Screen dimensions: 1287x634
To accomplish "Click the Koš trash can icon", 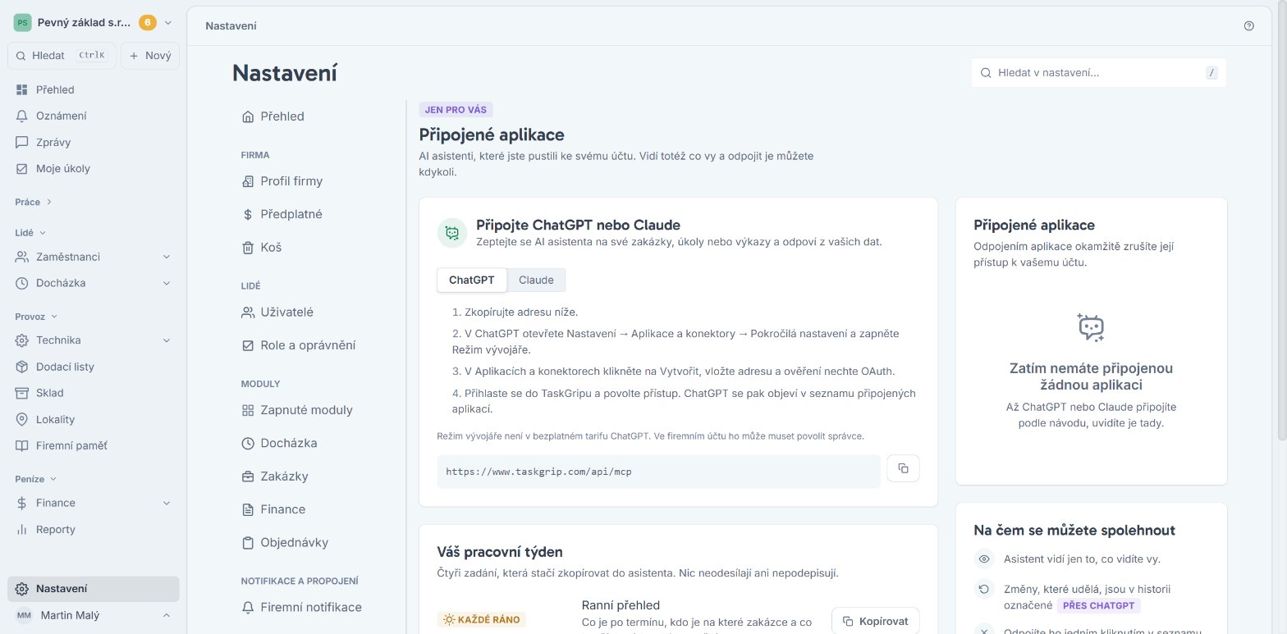I will click(248, 247).
